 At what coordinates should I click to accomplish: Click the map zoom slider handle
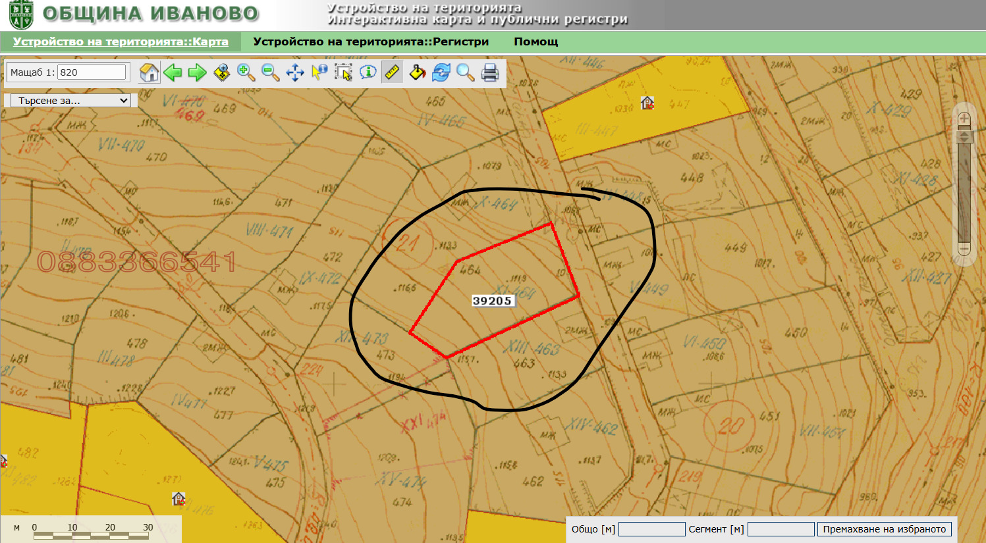(964, 137)
